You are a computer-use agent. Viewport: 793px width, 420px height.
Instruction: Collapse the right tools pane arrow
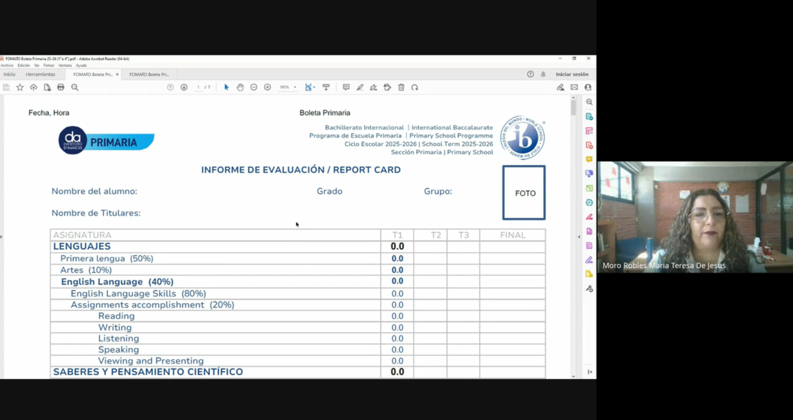click(x=580, y=236)
